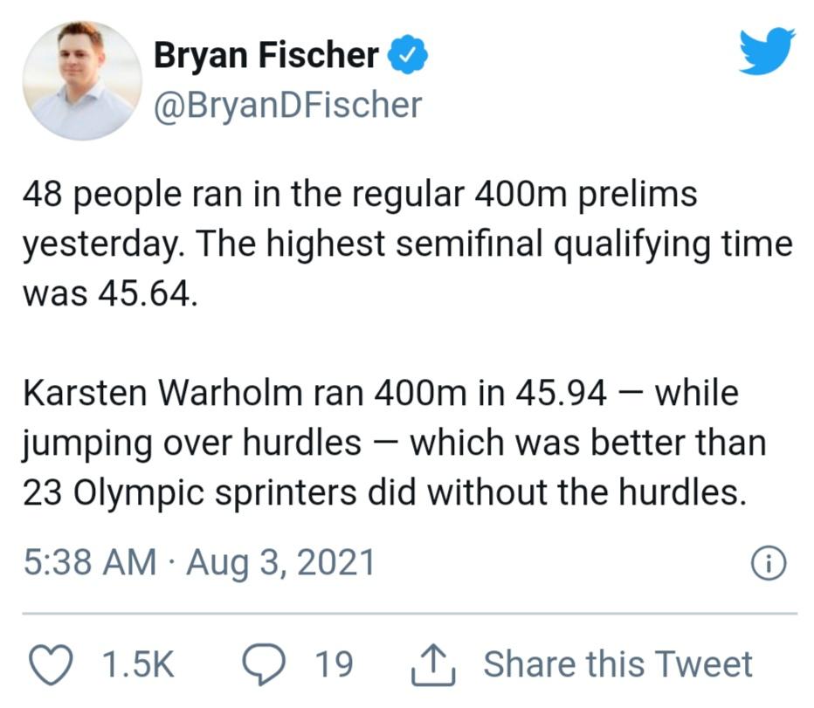
Task: Click the 23 Olympic sprinters sentence line
Action: [x=384, y=494]
